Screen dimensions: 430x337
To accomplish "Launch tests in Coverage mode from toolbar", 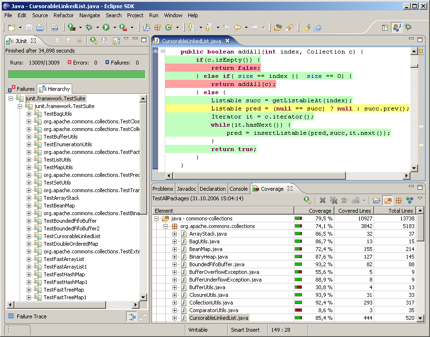I will tap(71, 28).
